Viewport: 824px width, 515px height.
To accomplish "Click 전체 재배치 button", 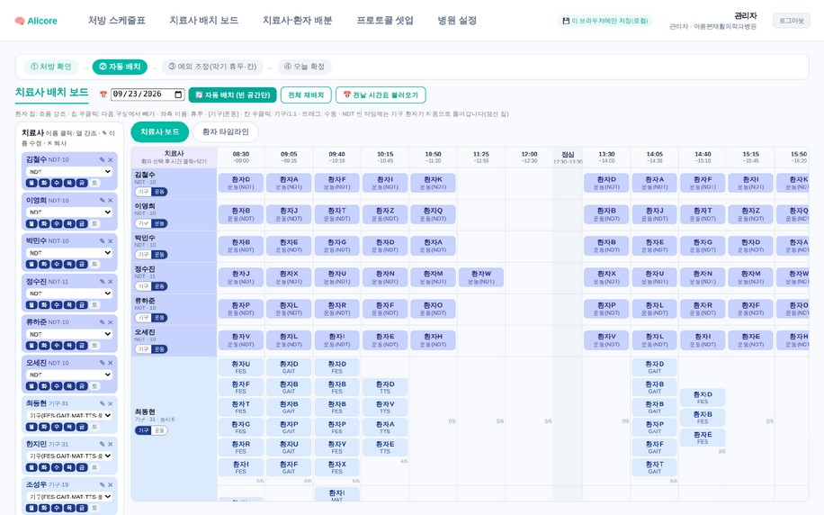I will coord(306,95).
